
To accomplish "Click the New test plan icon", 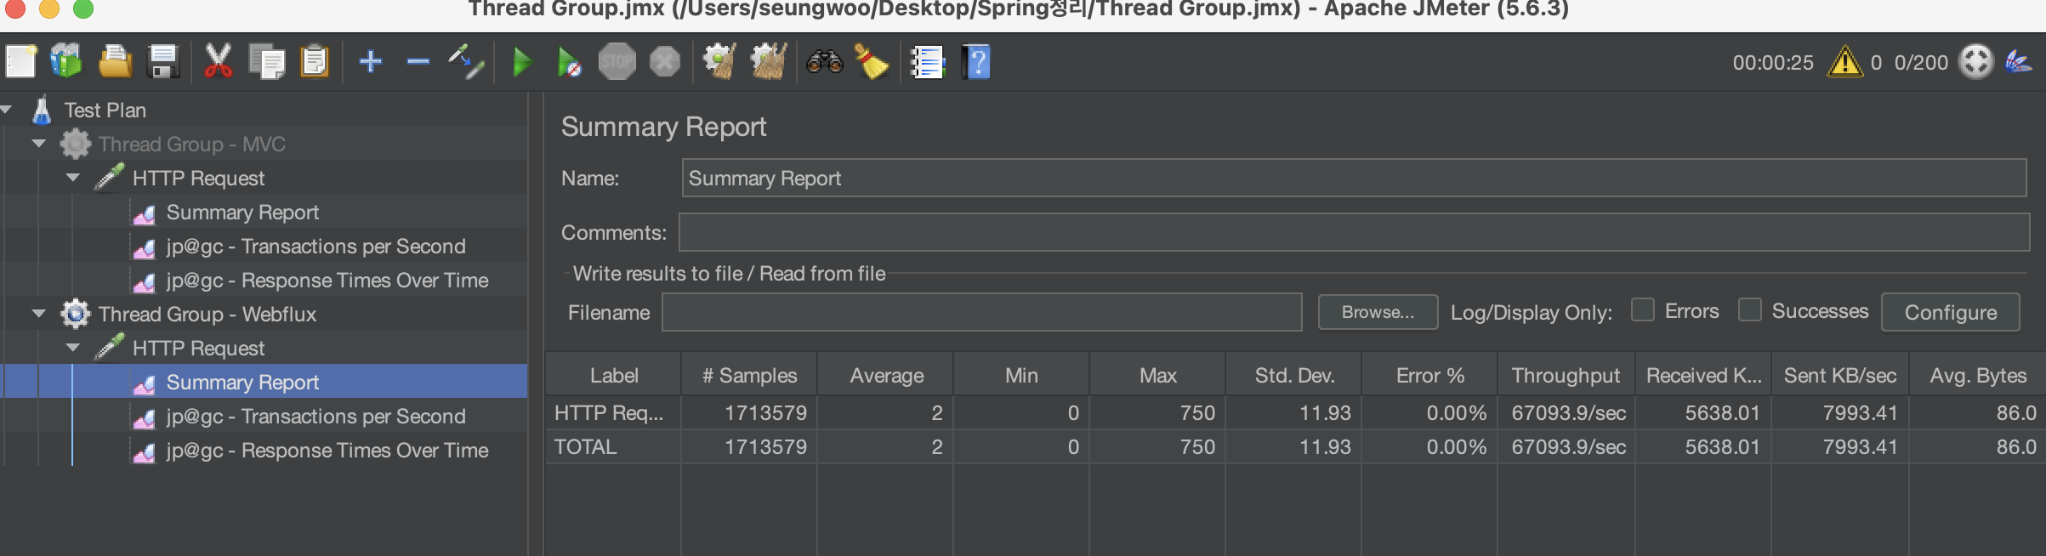I will click(x=21, y=62).
